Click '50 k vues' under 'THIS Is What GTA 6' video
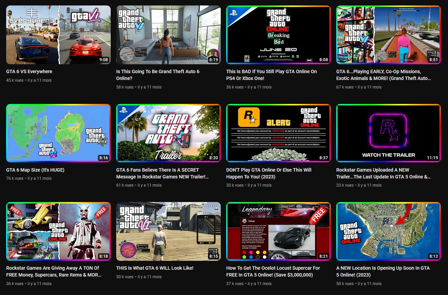The width and height of the screenshot is (448, 295). [x=125, y=277]
